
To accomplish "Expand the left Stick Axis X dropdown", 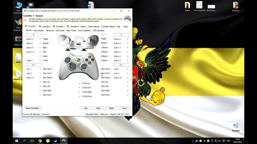I will (40, 69).
